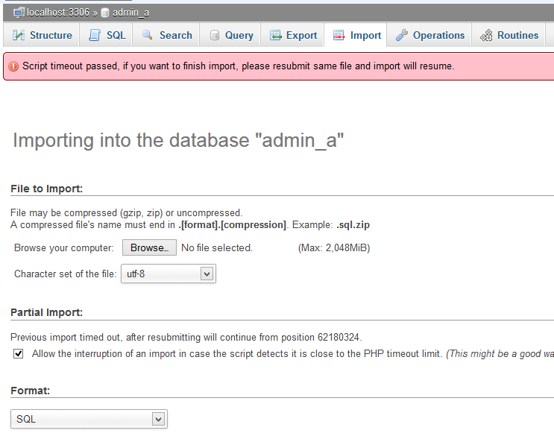Click the Import tab icon
Viewport: 554px width, 442px height.
(339, 35)
